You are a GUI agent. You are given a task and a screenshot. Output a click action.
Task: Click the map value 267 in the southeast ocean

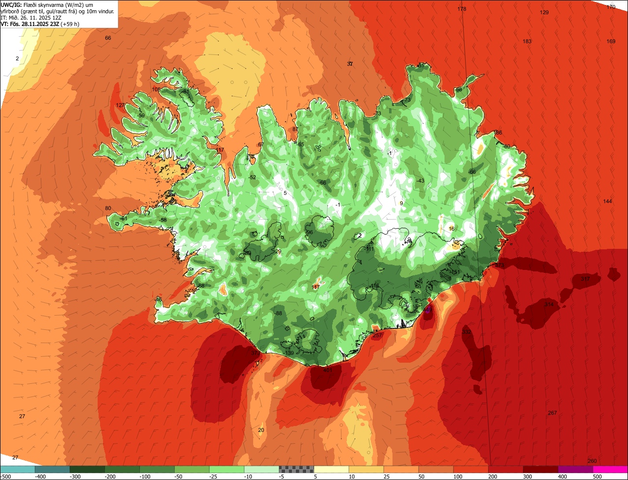tap(552, 413)
